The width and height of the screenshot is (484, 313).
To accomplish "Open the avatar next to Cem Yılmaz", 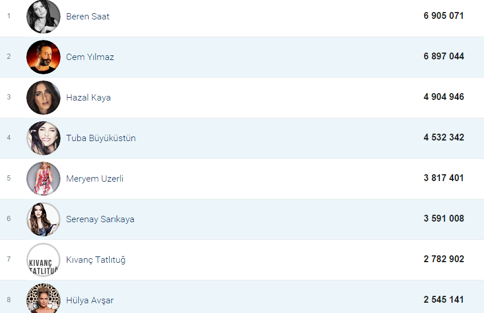I will click(x=43, y=57).
